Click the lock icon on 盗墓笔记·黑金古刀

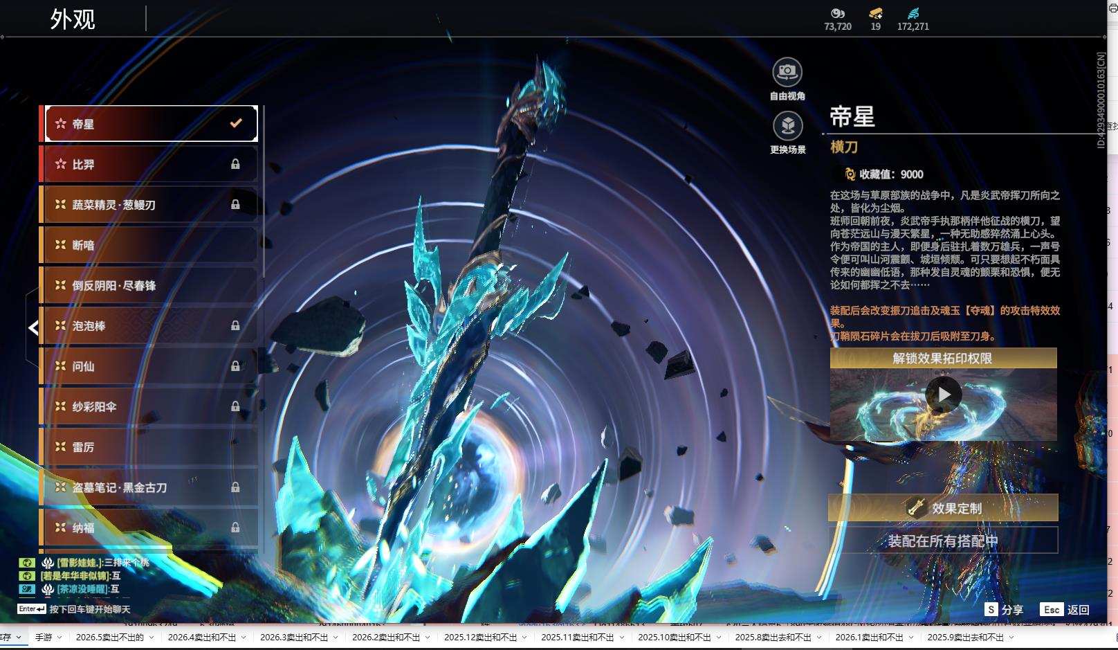(x=235, y=487)
